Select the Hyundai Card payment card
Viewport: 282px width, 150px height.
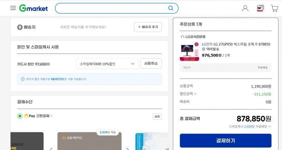click(152, 142)
